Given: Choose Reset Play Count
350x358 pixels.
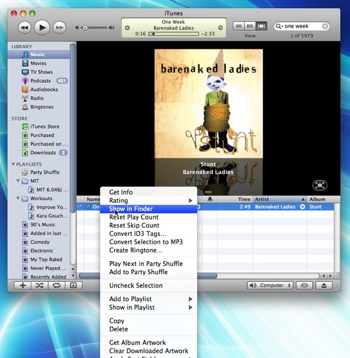Looking at the screenshot, I should [x=149, y=217].
